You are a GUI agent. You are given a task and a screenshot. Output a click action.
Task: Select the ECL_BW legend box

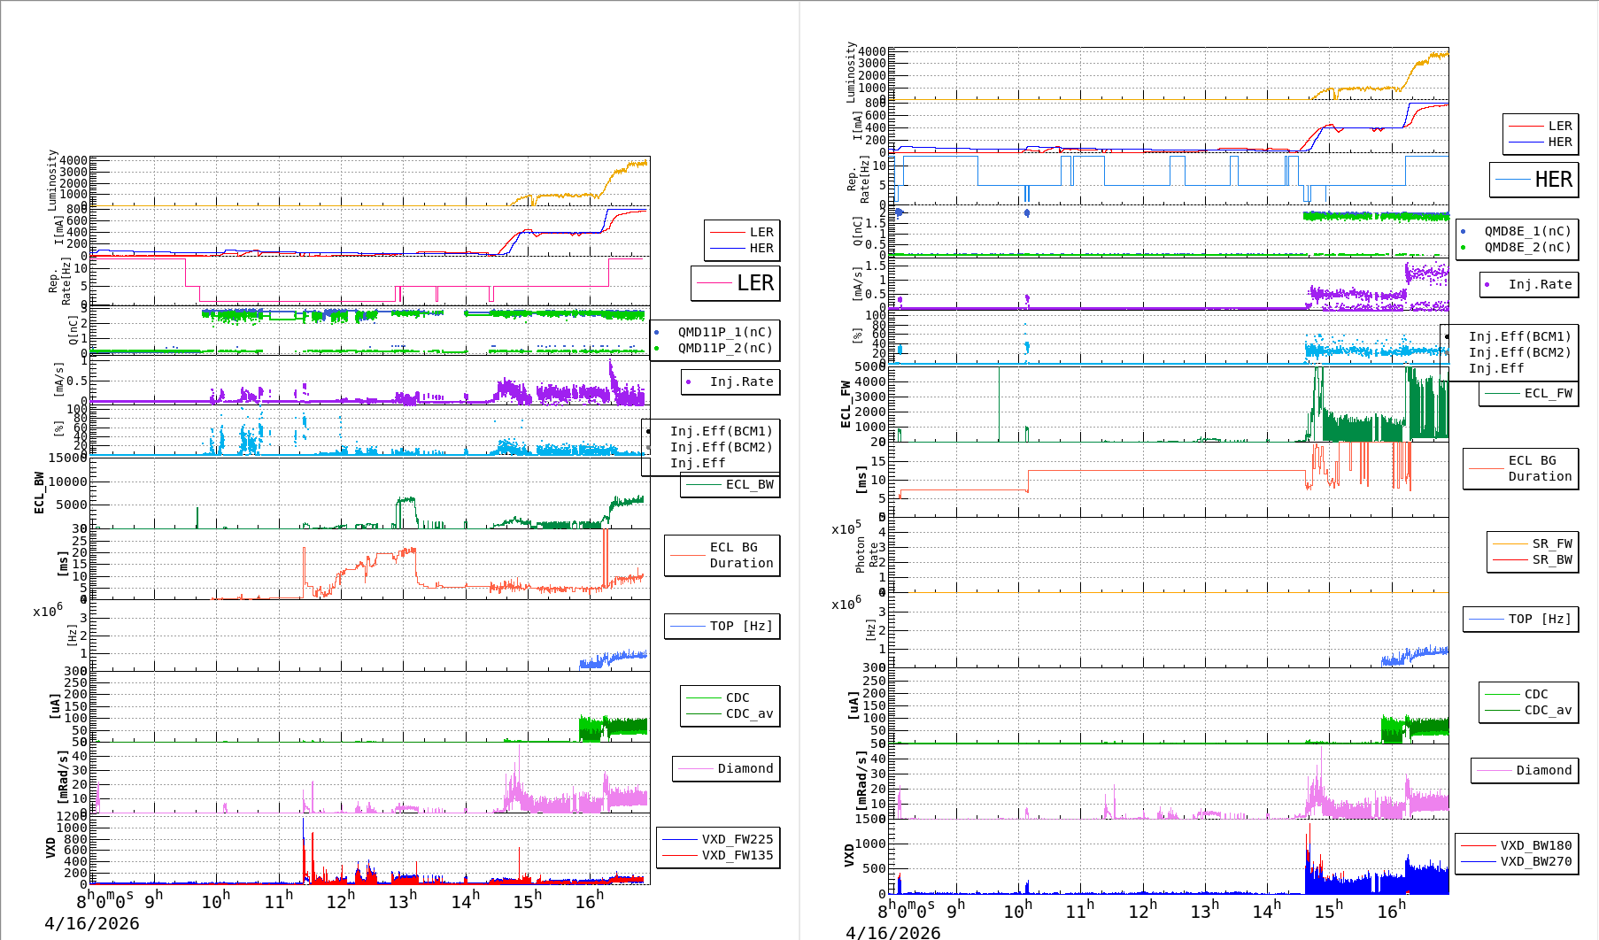(x=730, y=485)
